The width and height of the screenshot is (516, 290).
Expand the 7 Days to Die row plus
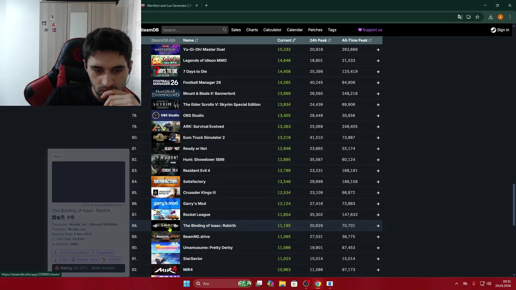(x=378, y=72)
